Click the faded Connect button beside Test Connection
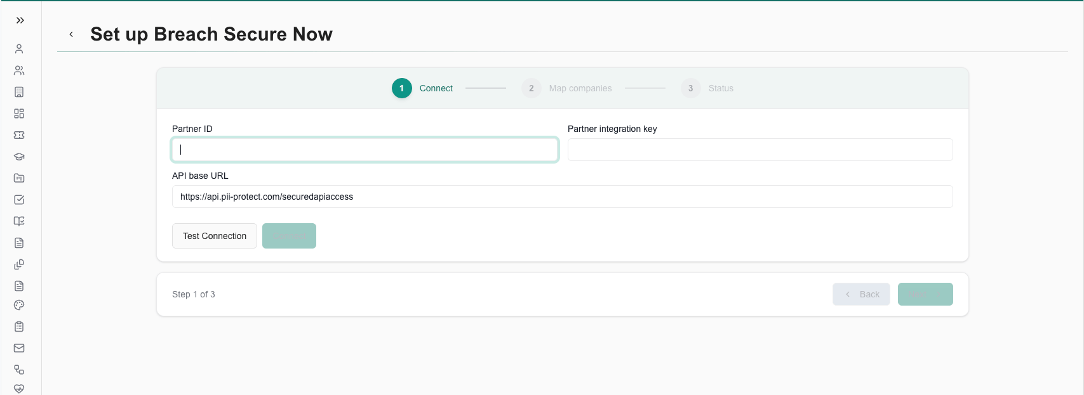Screen dimensions: 1084x395 point(289,236)
